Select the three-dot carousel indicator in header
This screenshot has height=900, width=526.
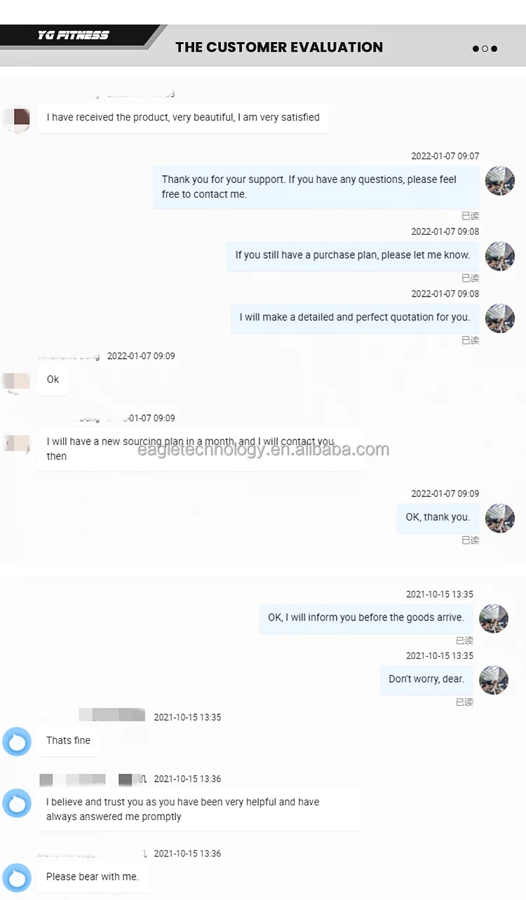click(x=485, y=49)
